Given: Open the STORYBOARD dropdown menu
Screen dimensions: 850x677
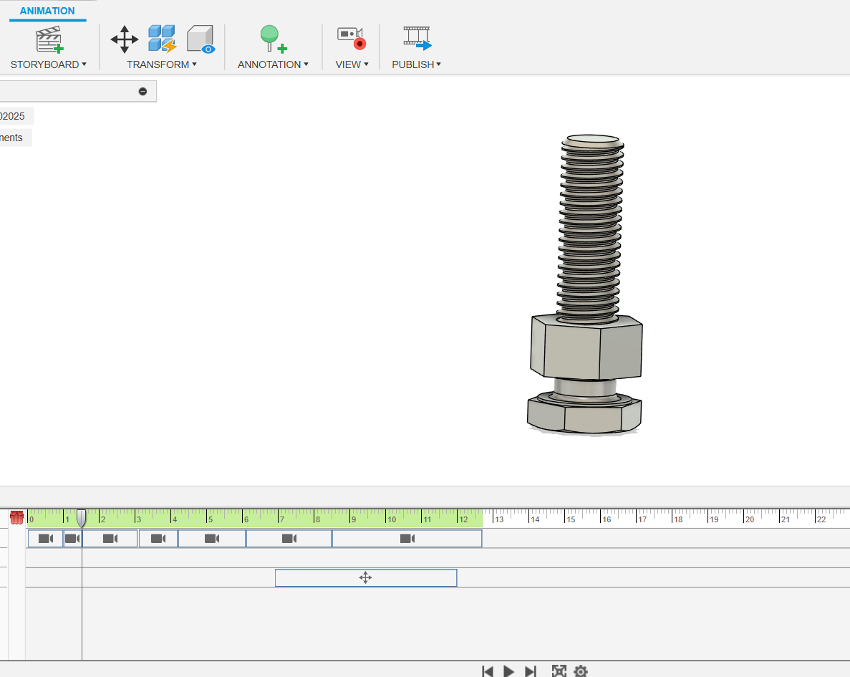Looking at the screenshot, I should pos(48,64).
